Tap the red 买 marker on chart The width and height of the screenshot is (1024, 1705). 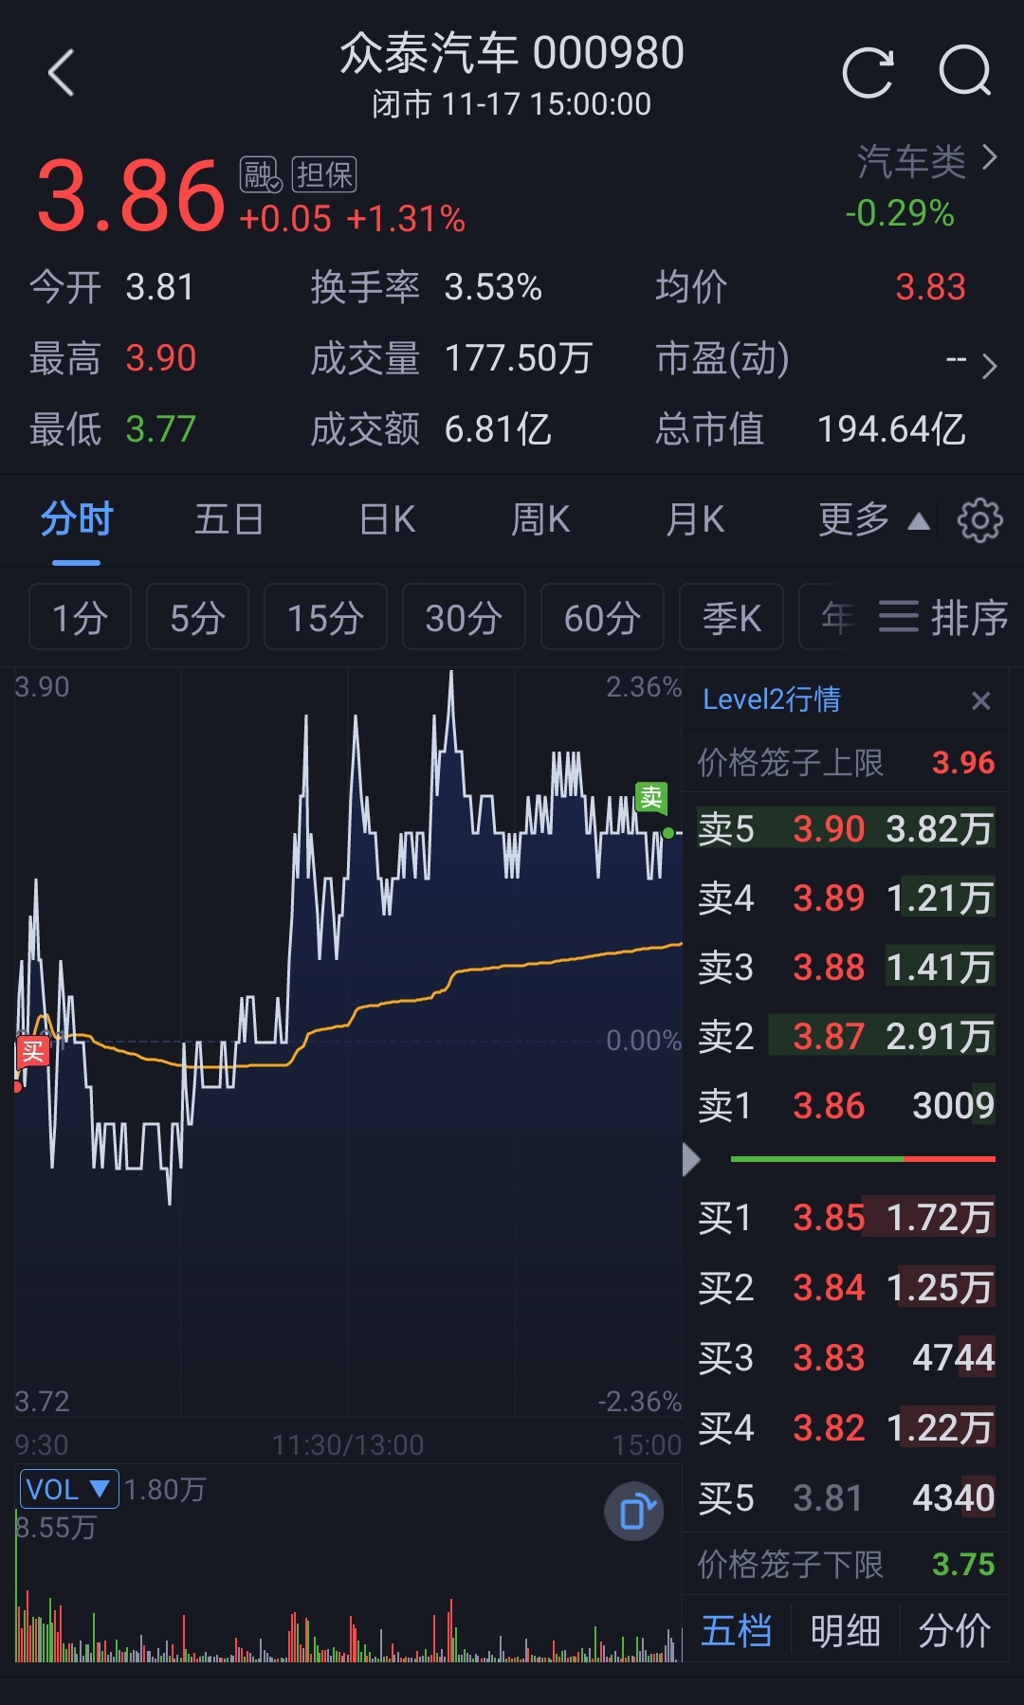point(33,1052)
